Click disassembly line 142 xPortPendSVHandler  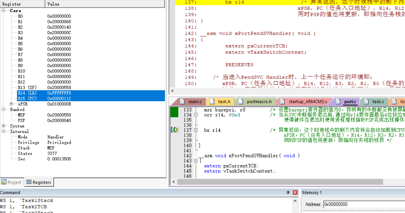[258, 33]
